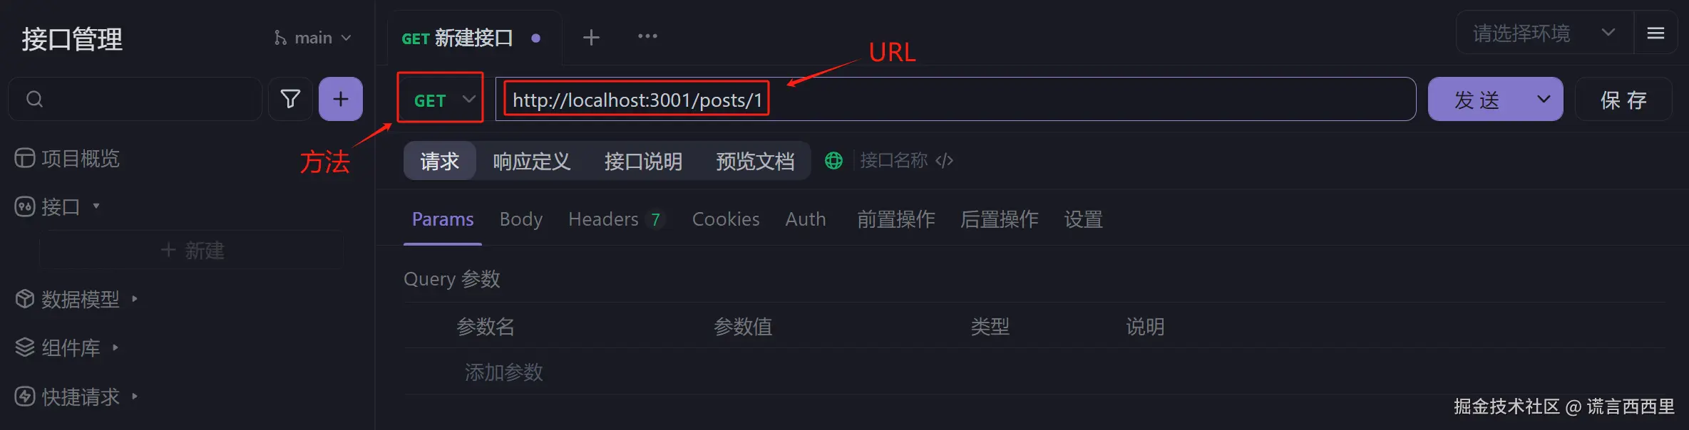This screenshot has width=1689, height=430.
Task: Expand the 数据模型 tree section
Action: tap(76, 299)
